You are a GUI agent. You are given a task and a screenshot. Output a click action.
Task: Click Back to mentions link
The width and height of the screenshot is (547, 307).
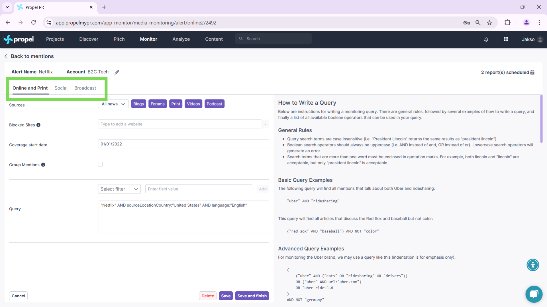coord(32,56)
